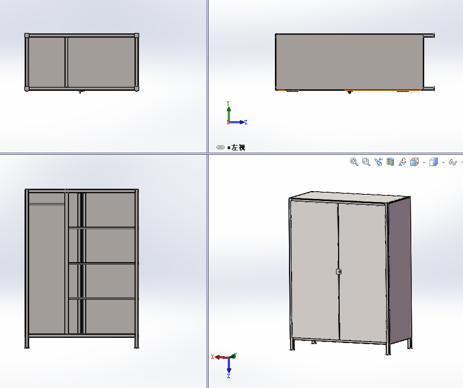Select the tall left compartment in the front view
The height and width of the screenshot is (388, 463).
tap(47, 268)
